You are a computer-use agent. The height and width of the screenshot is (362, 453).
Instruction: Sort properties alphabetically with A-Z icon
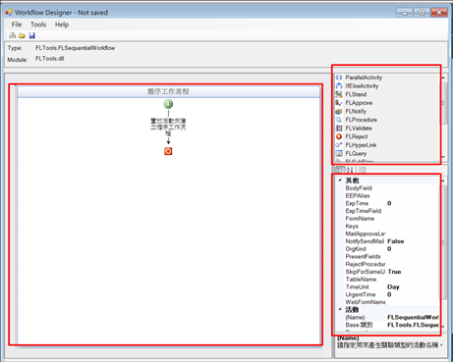[350, 170]
